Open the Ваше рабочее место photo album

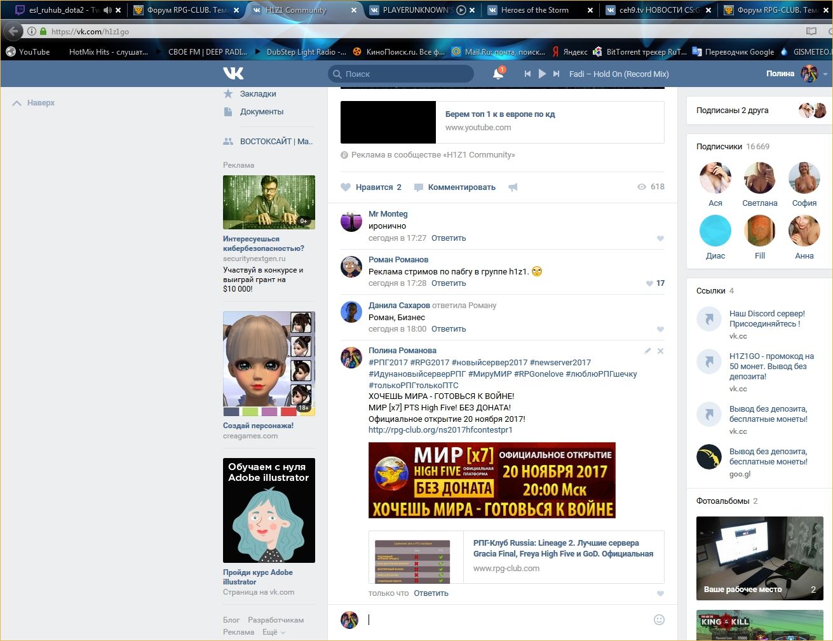760,558
